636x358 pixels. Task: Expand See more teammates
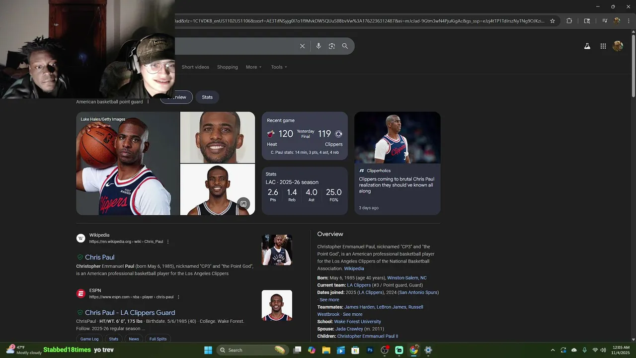point(353,314)
